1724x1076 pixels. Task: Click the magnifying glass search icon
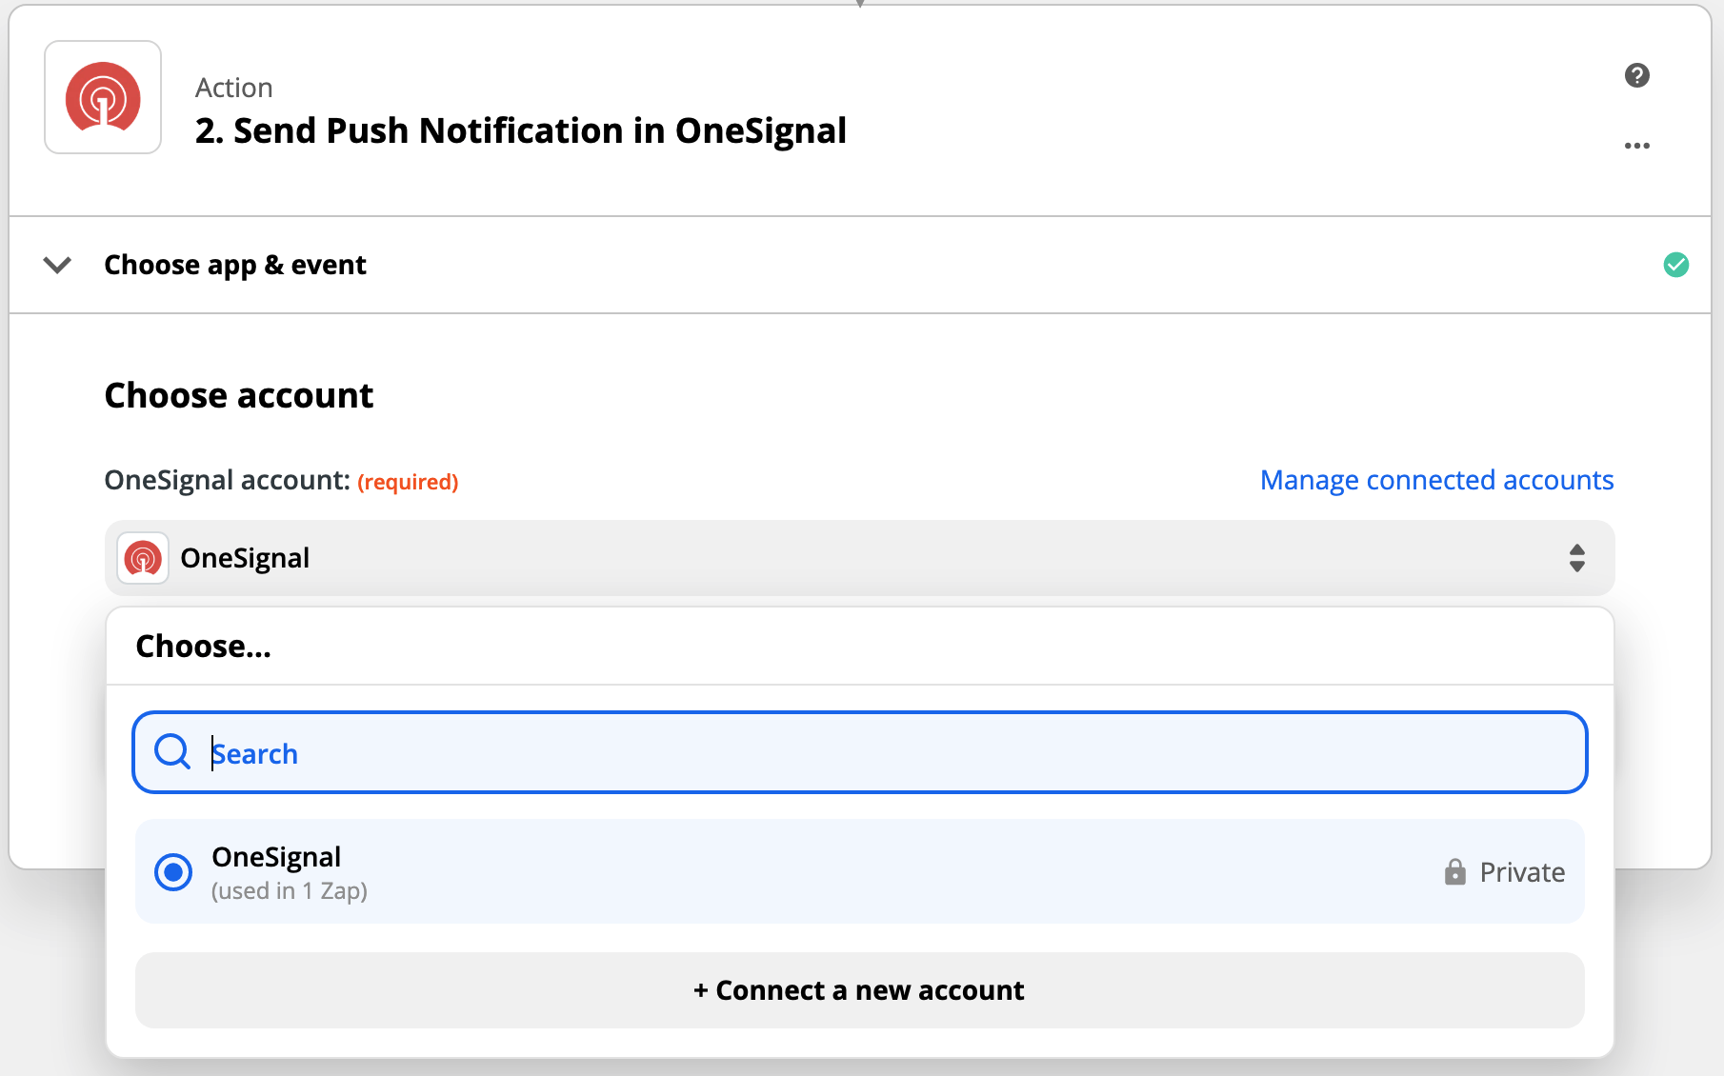pyautogui.click(x=172, y=752)
